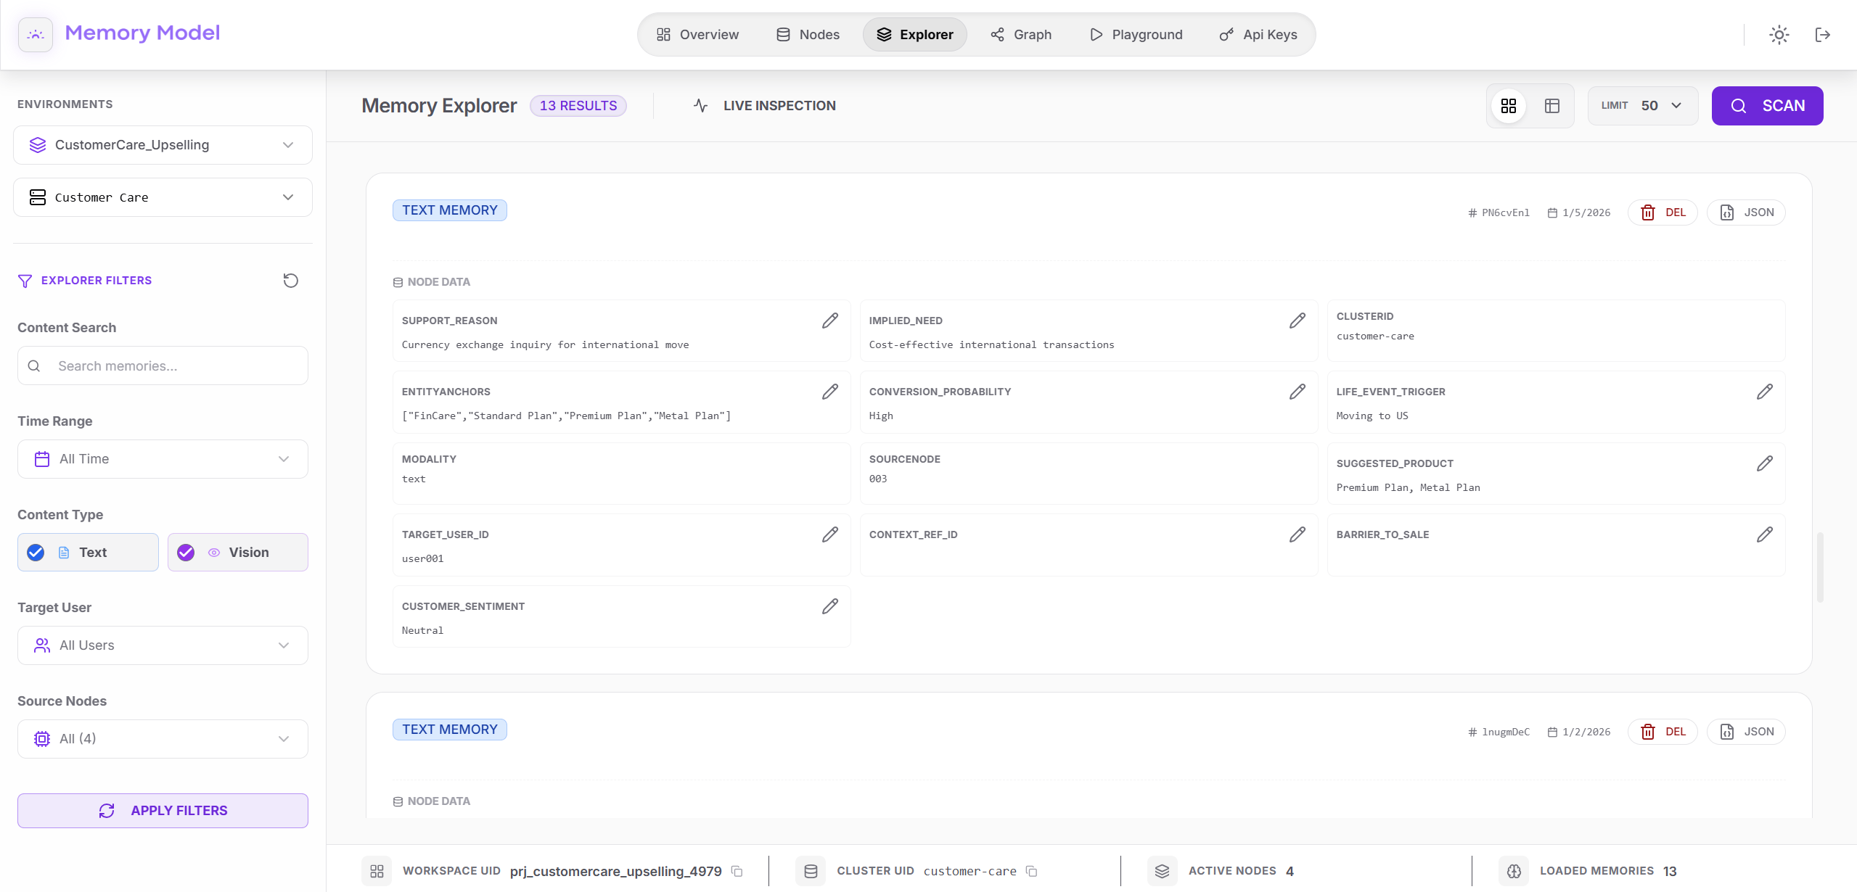This screenshot has height=892, width=1857.
Task: Switch to table view icon
Action: [x=1552, y=106]
